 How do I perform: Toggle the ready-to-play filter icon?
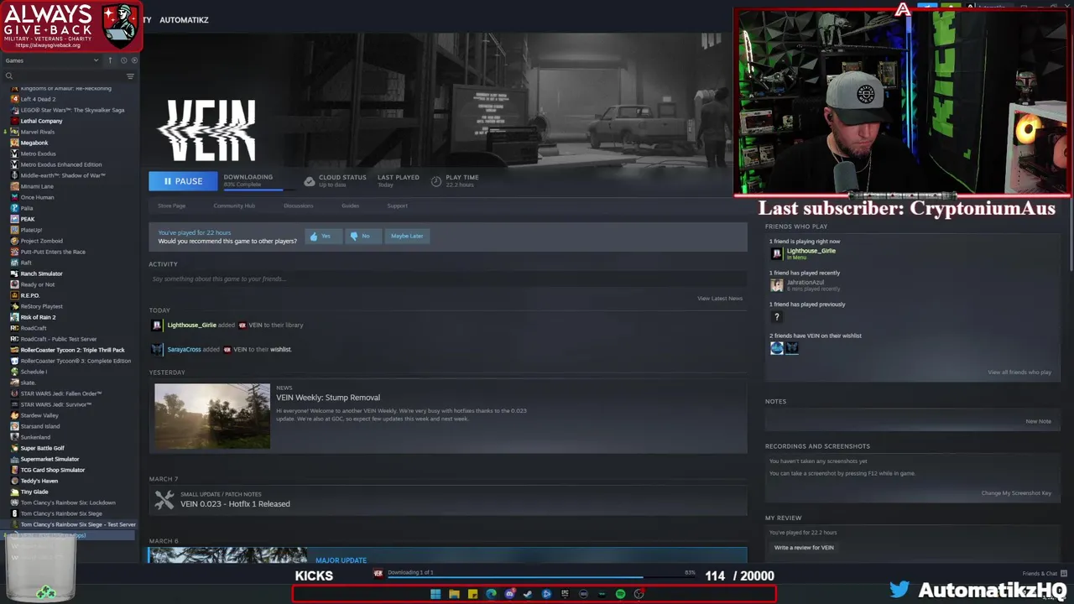pyautogui.click(x=134, y=60)
